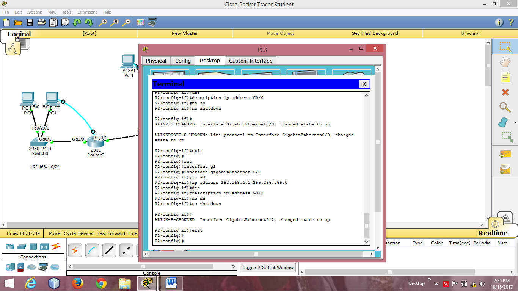
Task: Select Switch0 device in the workspace
Action: [39, 142]
